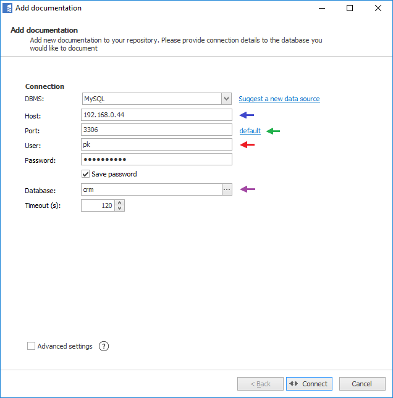The image size is (393, 398).
Task: Focus the Port field containing 3306
Action: pyautogui.click(x=156, y=130)
